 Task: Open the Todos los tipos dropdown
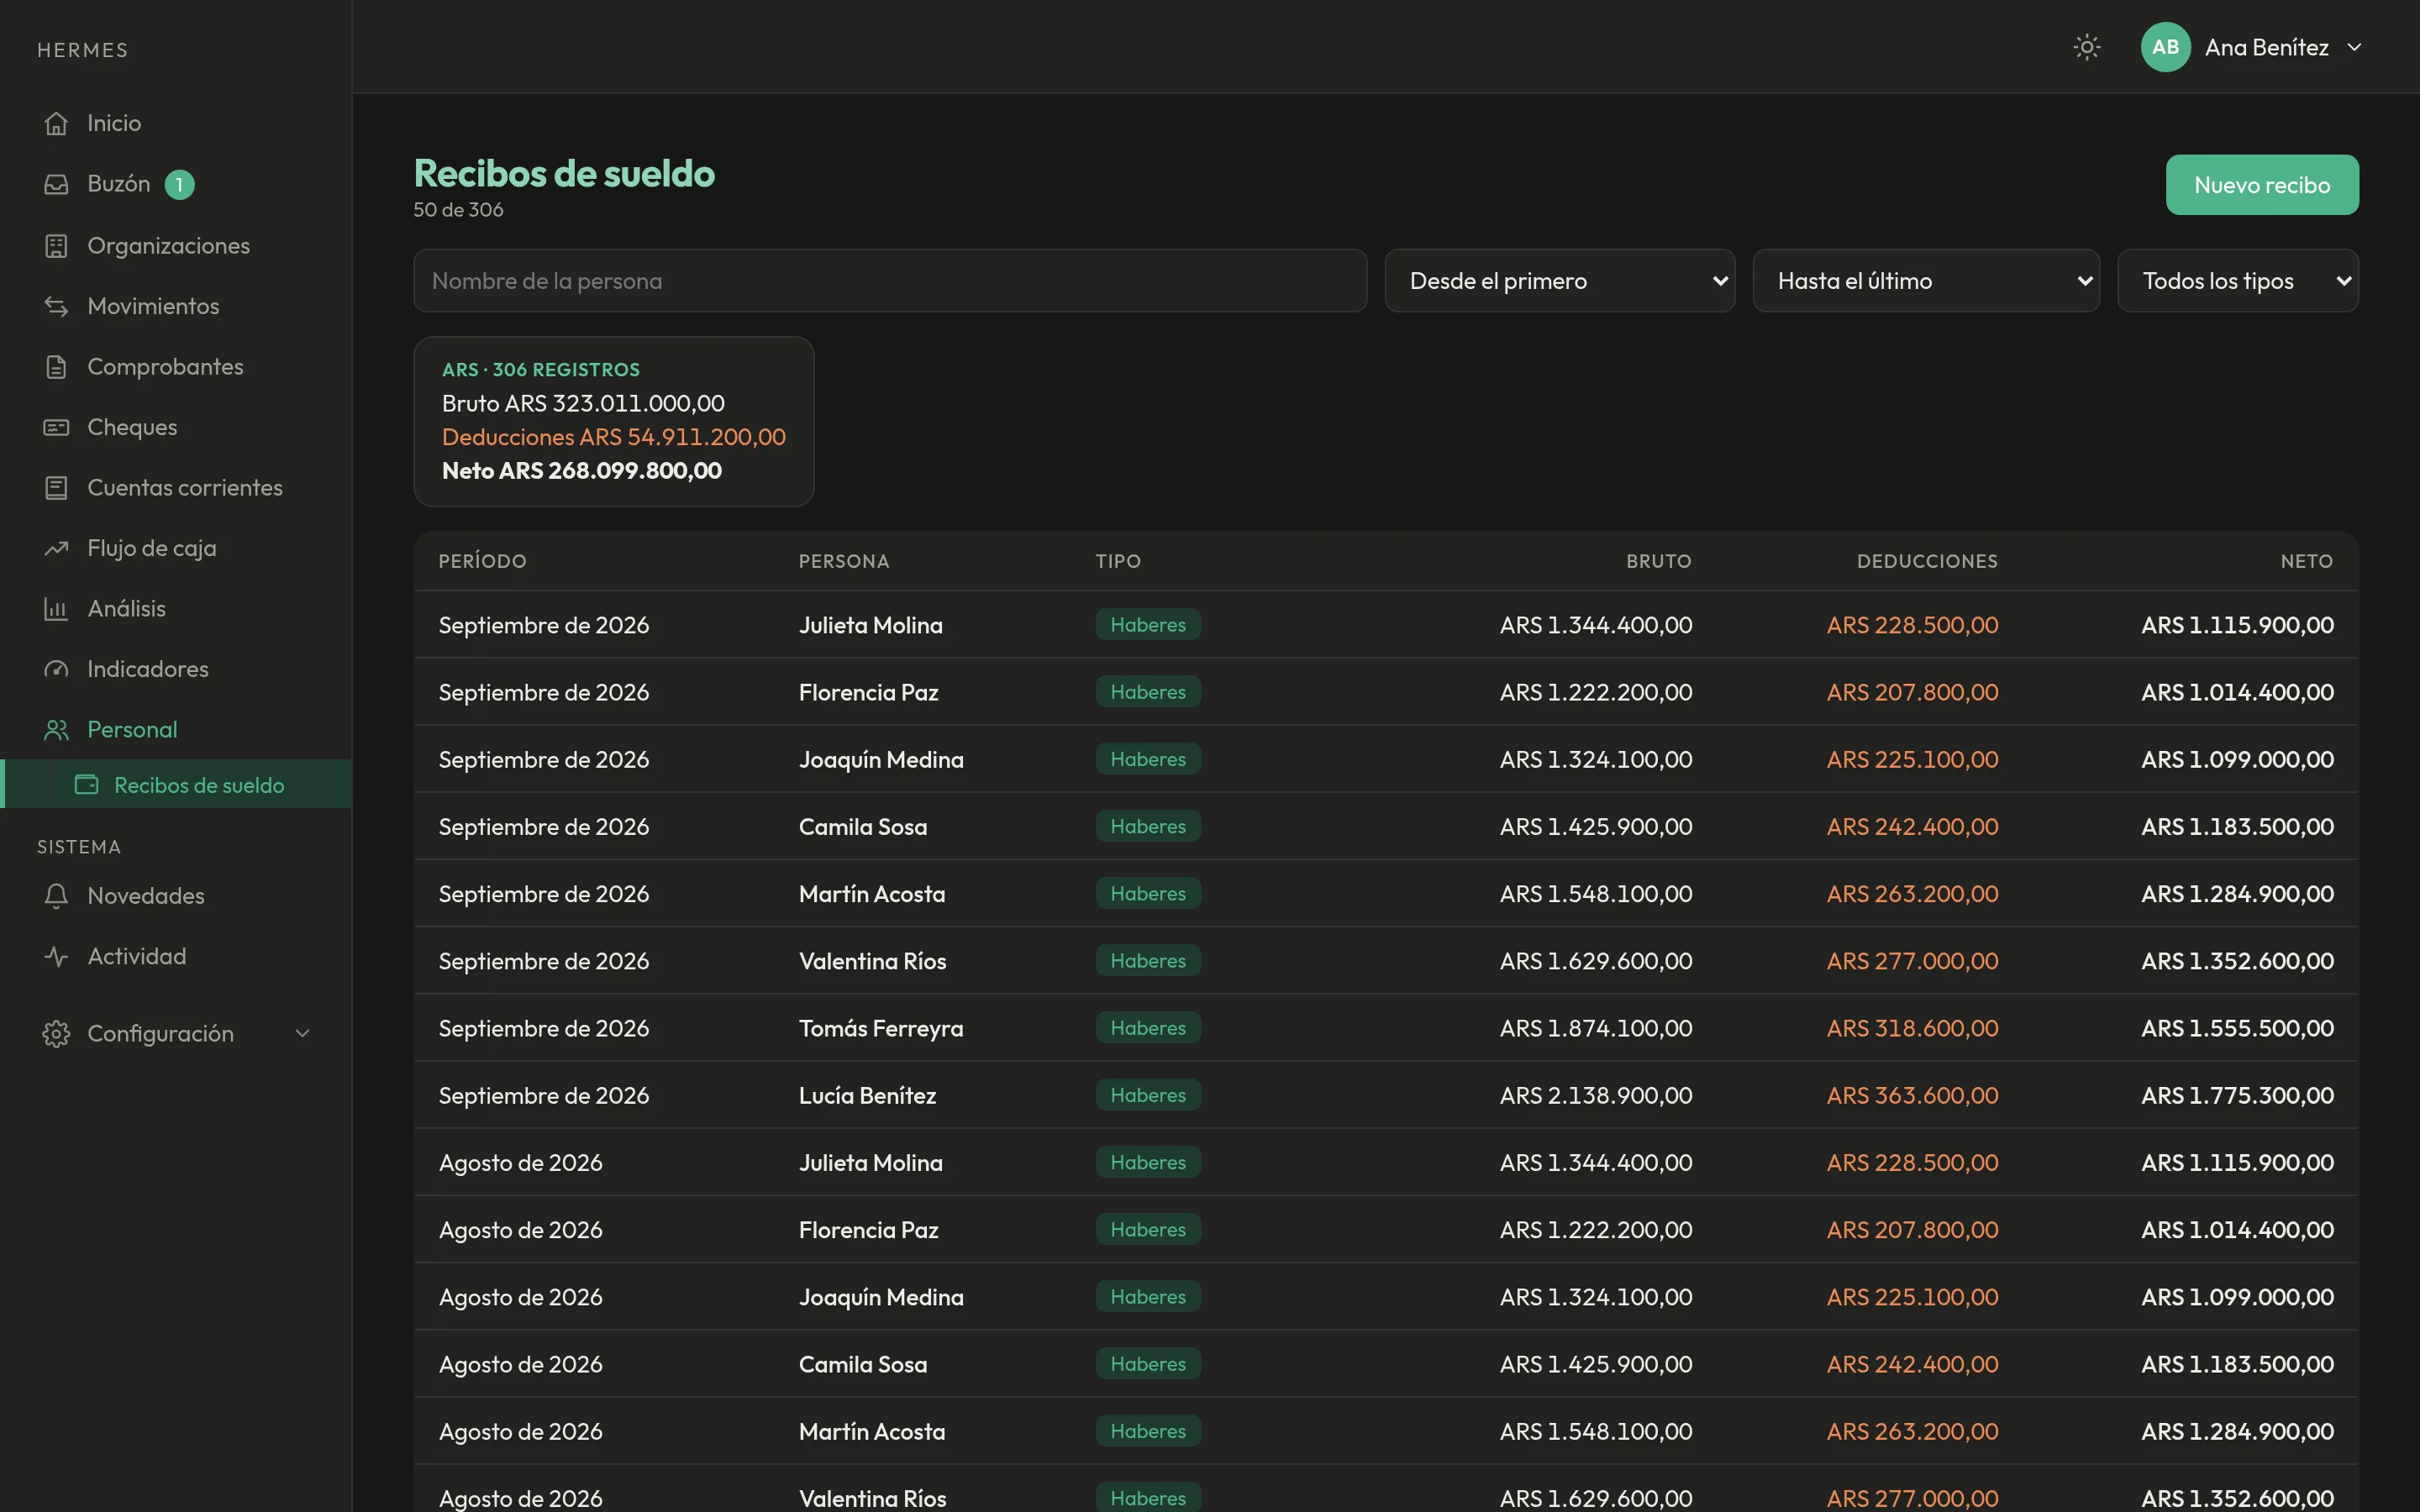point(2237,281)
